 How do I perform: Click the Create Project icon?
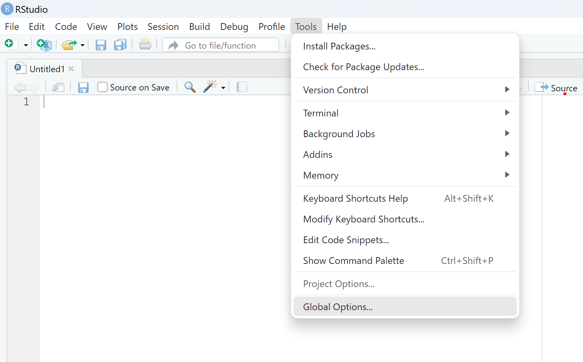click(x=44, y=45)
